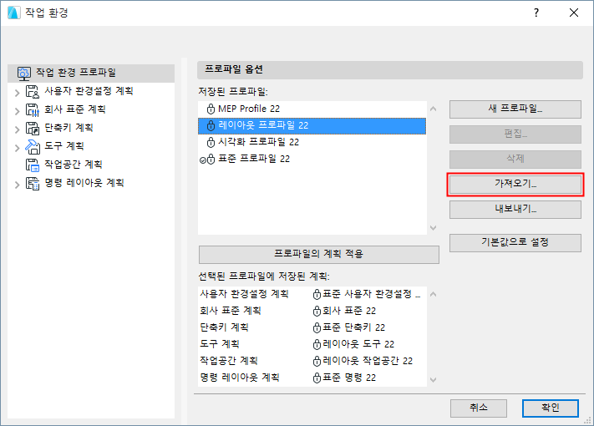This screenshot has width=594, height=426.
Task: Click the ArchiCAD icon in title bar
Action: pyautogui.click(x=14, y=13)
